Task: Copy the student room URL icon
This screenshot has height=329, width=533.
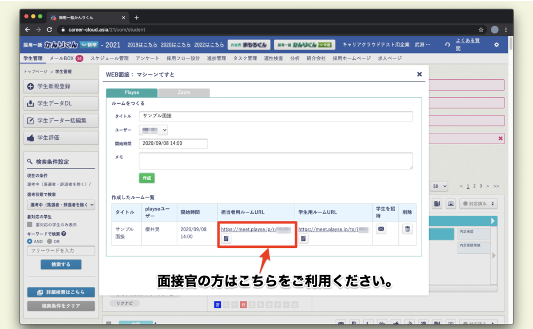Action: pos(303,238)
